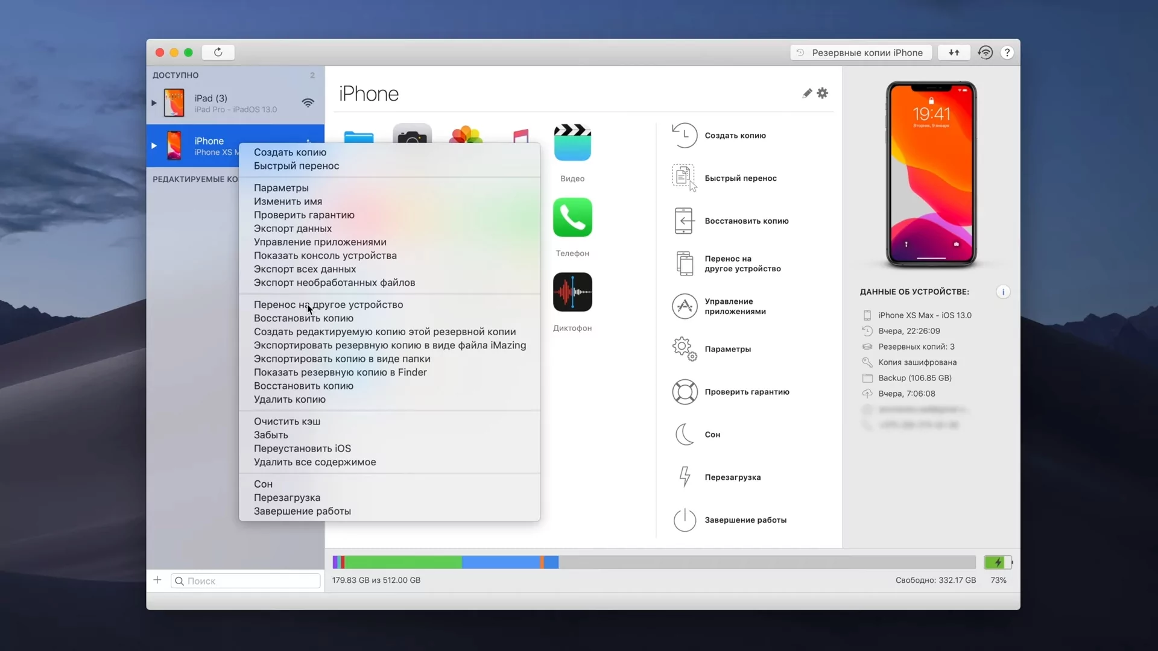Viewport: 1158px width, 651px height.
Task: Click the Быстрый перенос action in right panel
Action: click(x=724, y=178)
